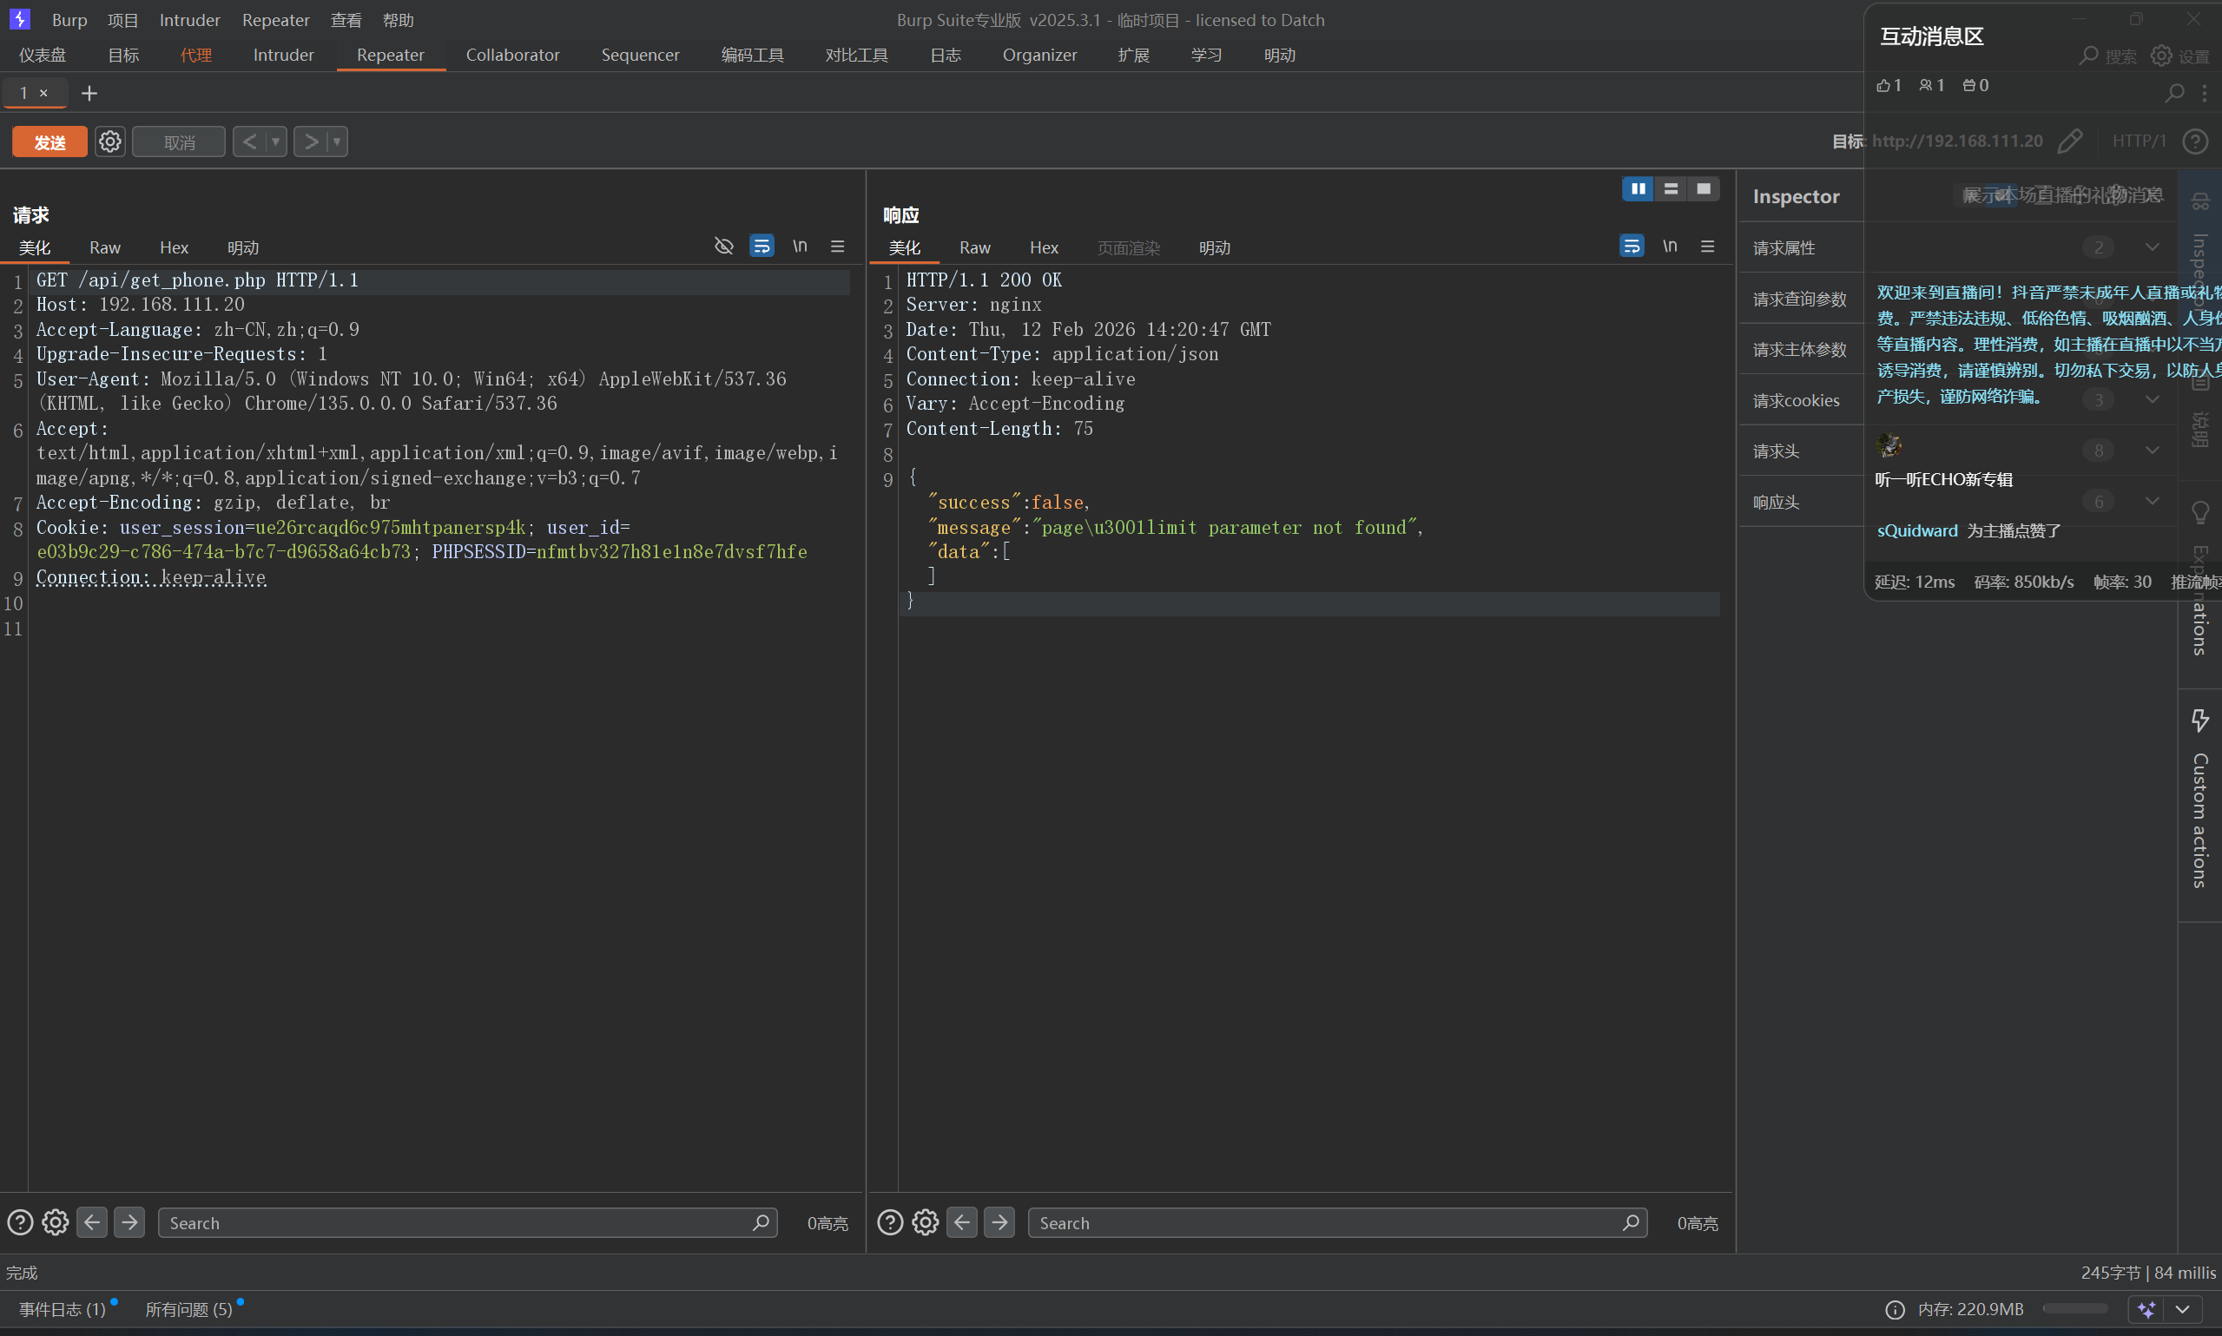Toggle hide non-printable characters eye icon in request

pyautogui.click(x=724, y=246)
